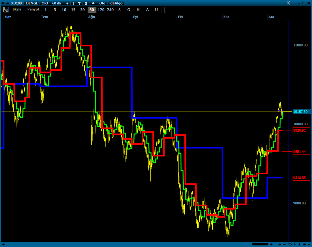The image size is (312, 247).
Task: Select the H (weekly) period
Action: pos(138,10)
